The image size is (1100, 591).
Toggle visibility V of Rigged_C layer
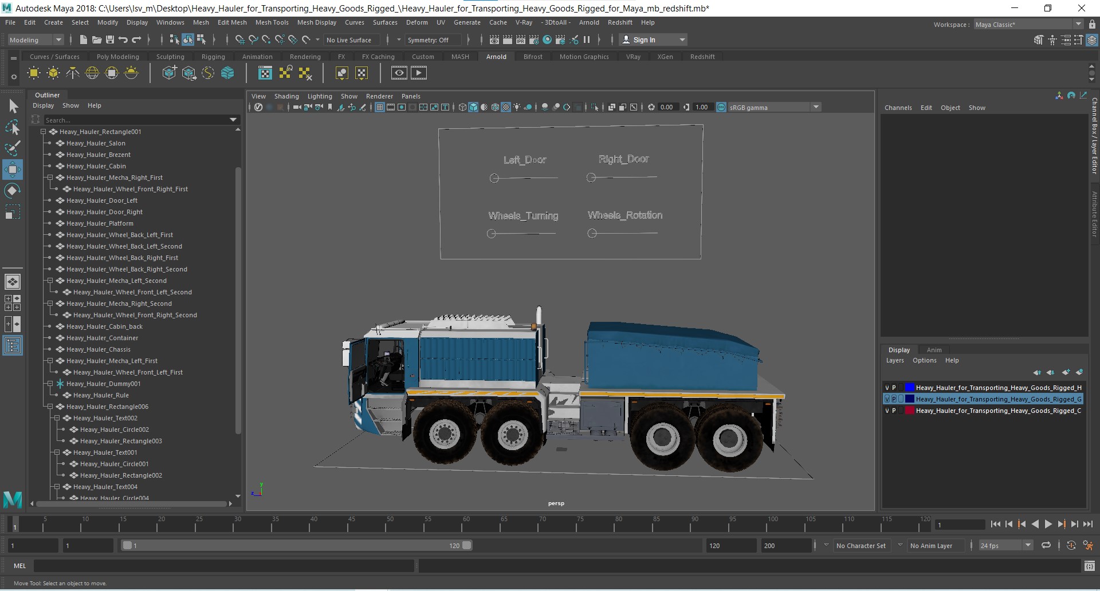click(887, 411)
